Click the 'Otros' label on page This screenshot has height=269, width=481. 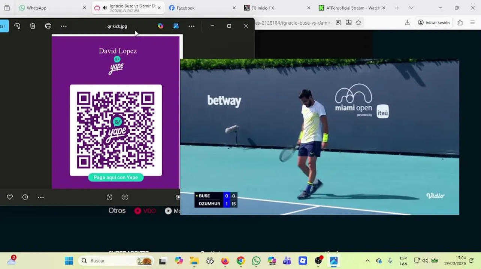pyautogui.click(x=117, y=211)
